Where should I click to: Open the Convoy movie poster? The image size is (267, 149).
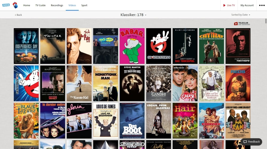pos(211,121)
